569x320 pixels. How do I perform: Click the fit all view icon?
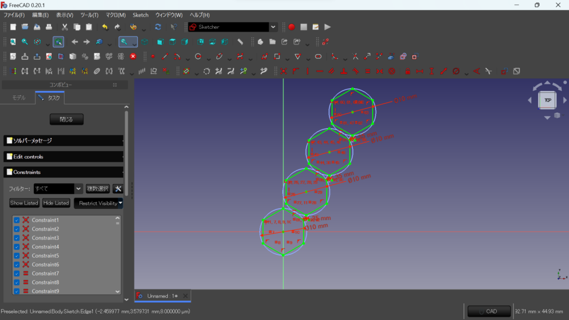(13, 42)
